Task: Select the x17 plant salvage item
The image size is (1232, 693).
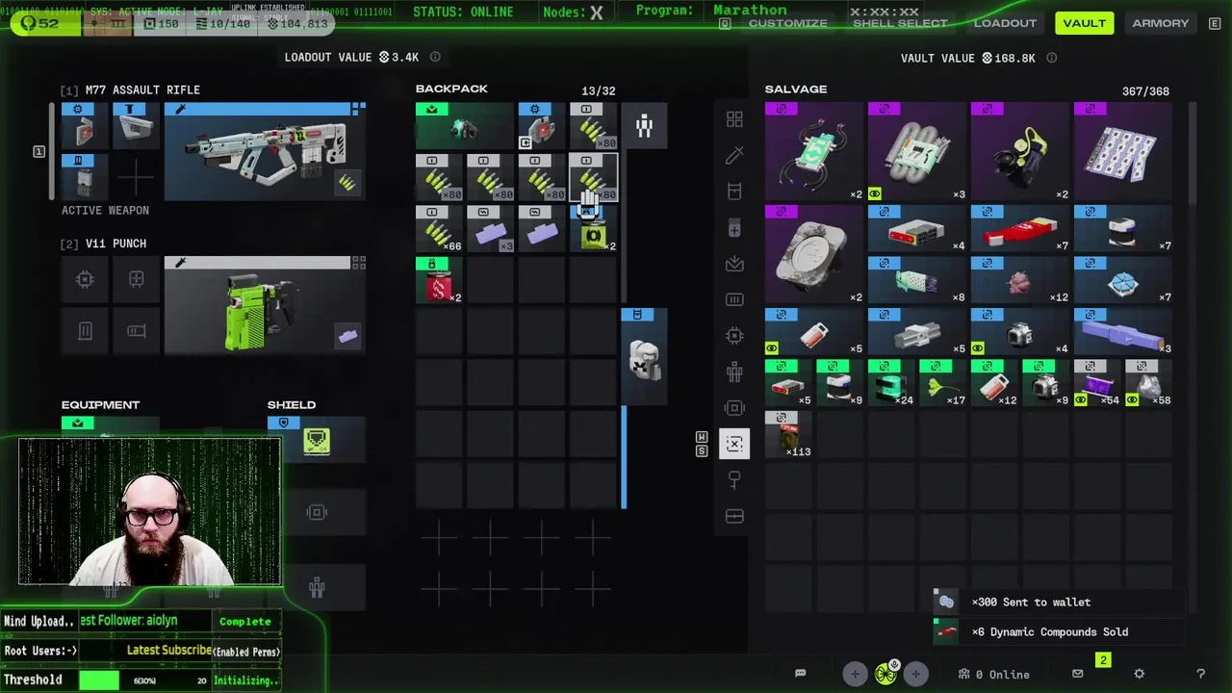Action: click(942, 383)
